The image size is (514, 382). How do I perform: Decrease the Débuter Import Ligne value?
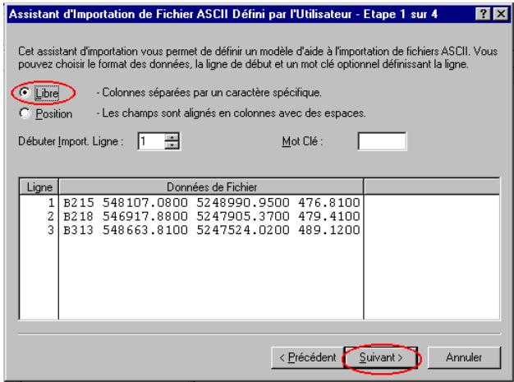tap(172, 145)
